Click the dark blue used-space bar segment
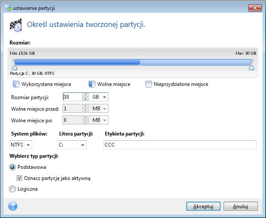Viewport: 266px width, 218px height. (77, 62)
